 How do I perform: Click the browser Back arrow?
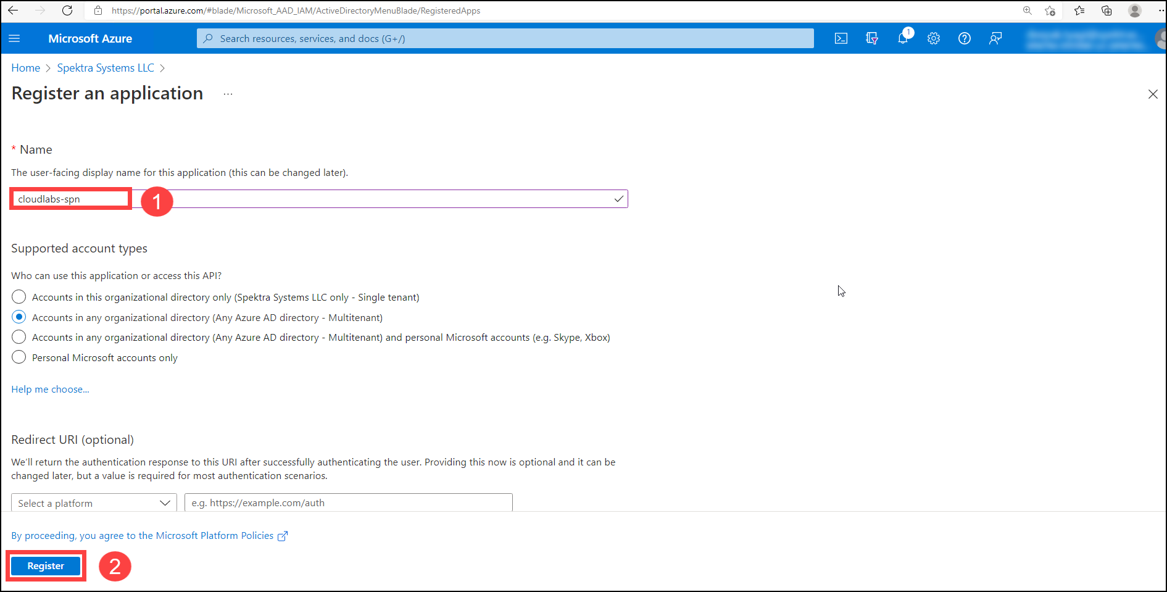tap(13, 10)
